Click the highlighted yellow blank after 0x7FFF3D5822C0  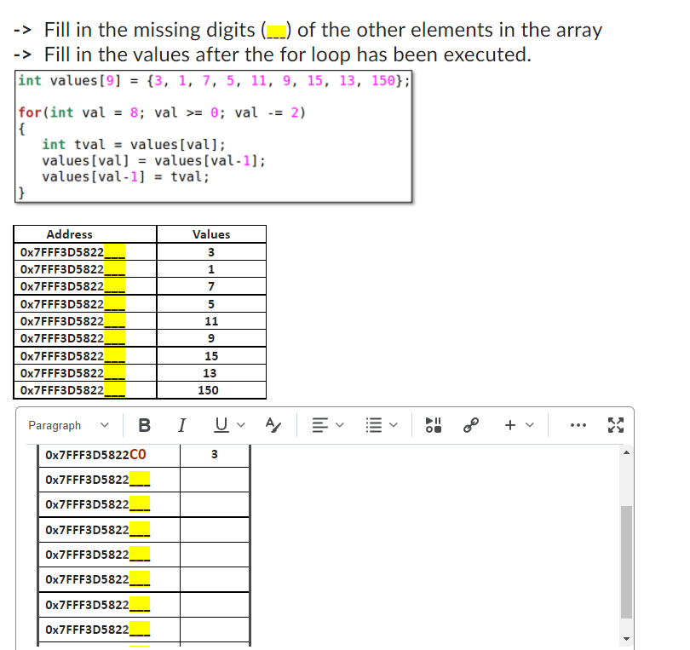tap(141, 479)
